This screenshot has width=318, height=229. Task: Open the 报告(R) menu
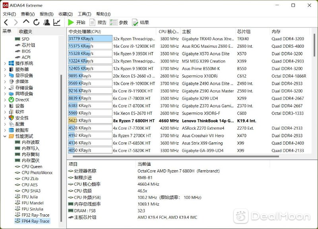[x=47, y=14]
